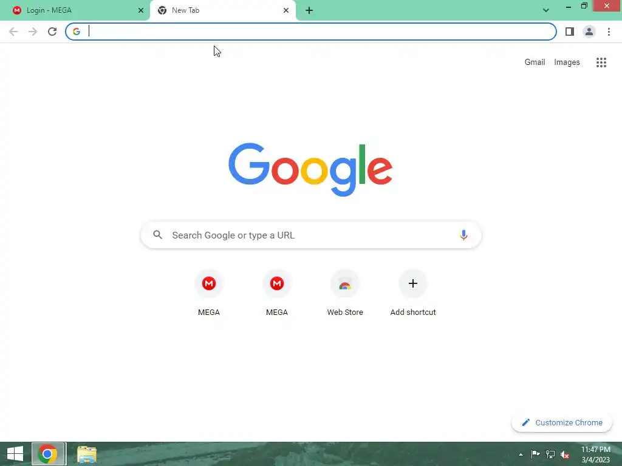This screenshot has height=466, width=622.
Task: Open network icon in system tray
Action: [x=550, y=454]
